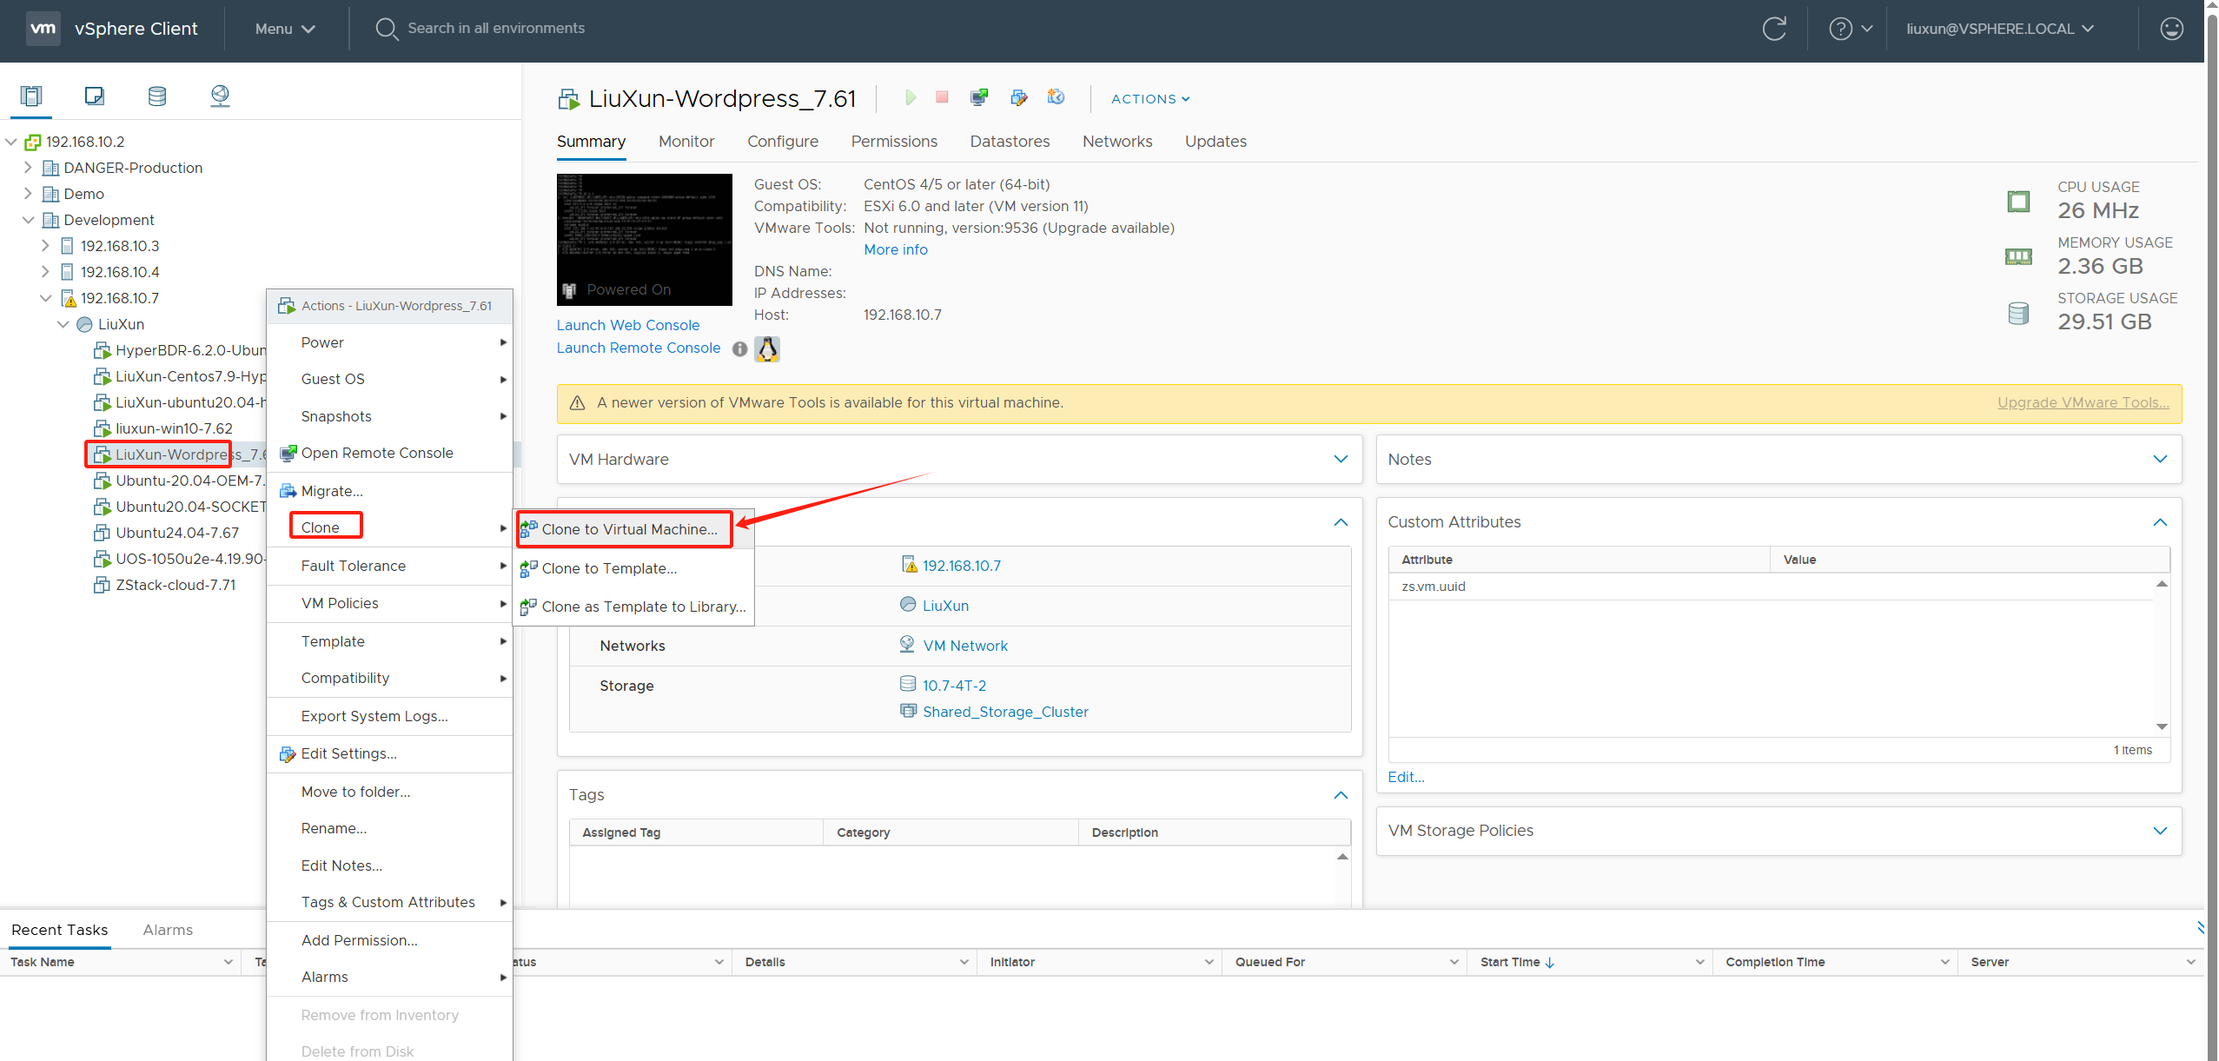Open the Snapshots submenu
2219x1061 pixels.
[389, 416]
